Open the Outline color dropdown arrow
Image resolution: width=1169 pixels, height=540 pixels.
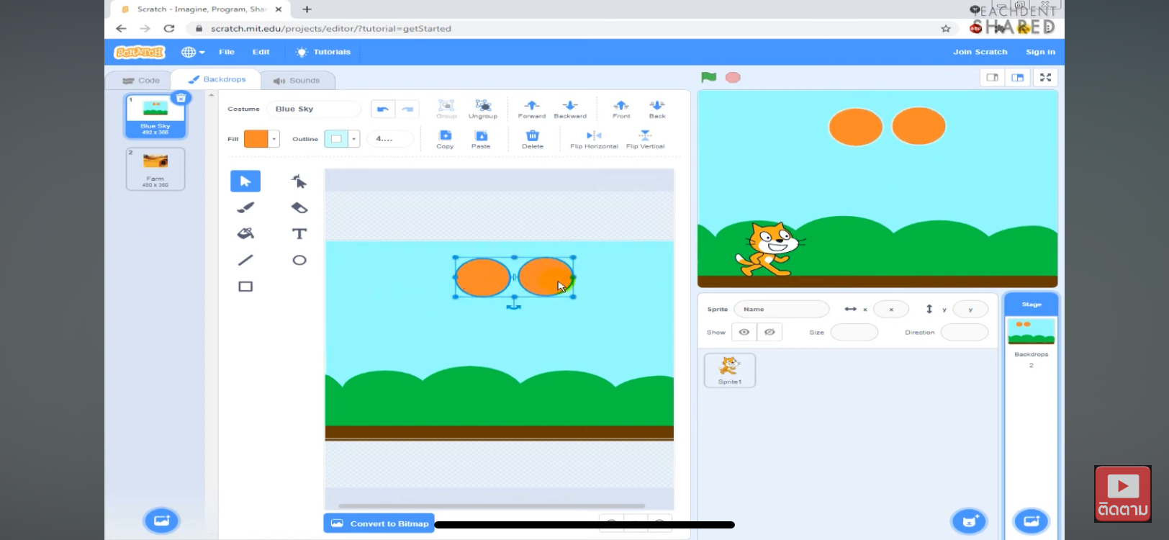click(354, 139)
